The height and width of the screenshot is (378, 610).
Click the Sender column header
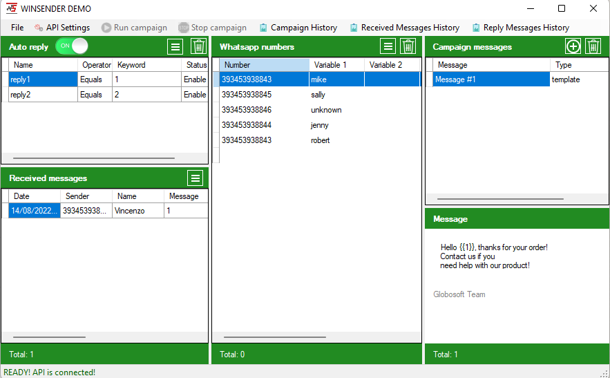click(x=86, y=196)
